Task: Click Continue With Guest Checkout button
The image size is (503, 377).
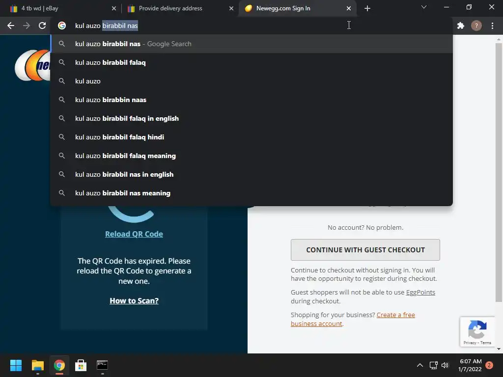Action: pos(365,250)
